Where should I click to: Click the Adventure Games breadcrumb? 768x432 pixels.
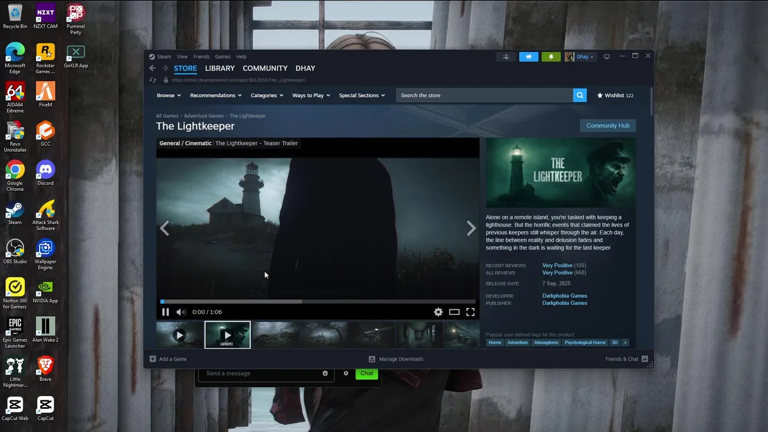click(x=204, y=116)
